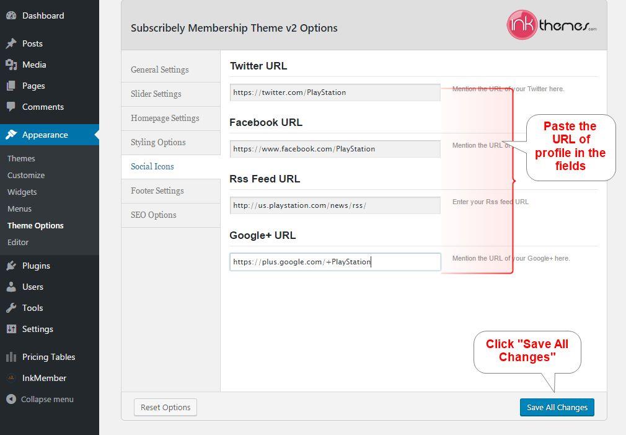Switch to Footer Settings tab

point(171,191)
